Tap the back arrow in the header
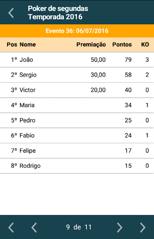 pos(11,13)
